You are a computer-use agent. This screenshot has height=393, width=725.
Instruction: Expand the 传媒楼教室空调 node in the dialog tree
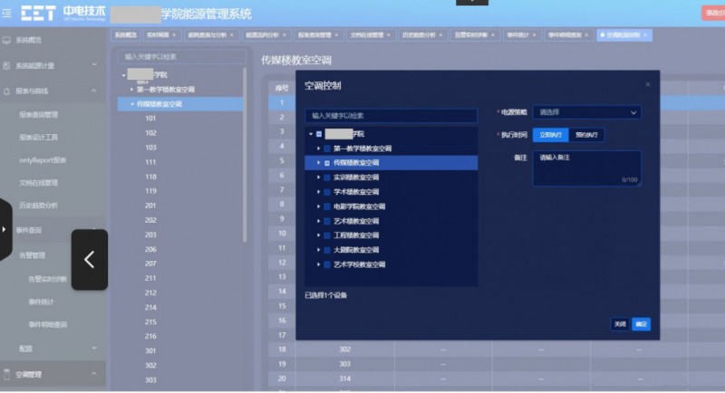318,163
